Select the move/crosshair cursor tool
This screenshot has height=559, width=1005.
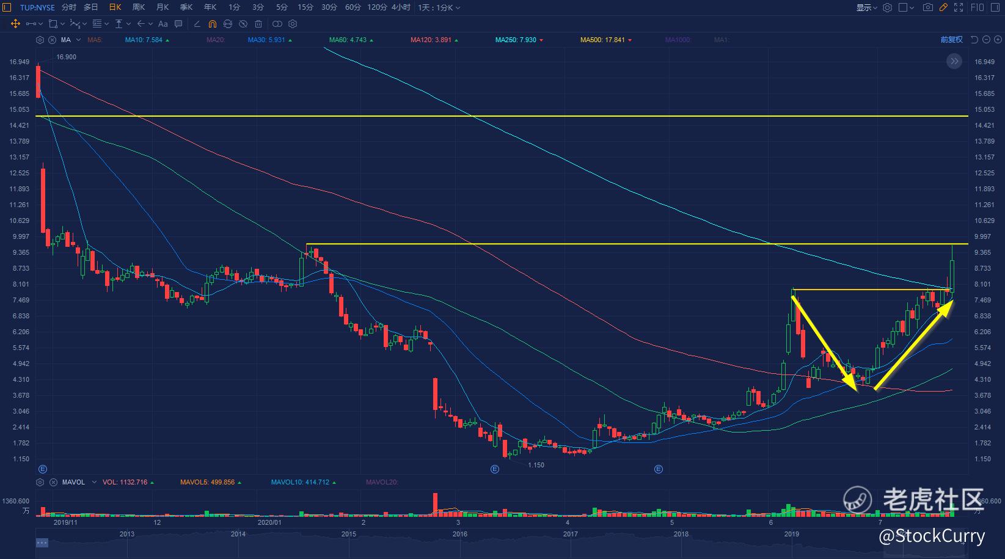pos(15,24)
